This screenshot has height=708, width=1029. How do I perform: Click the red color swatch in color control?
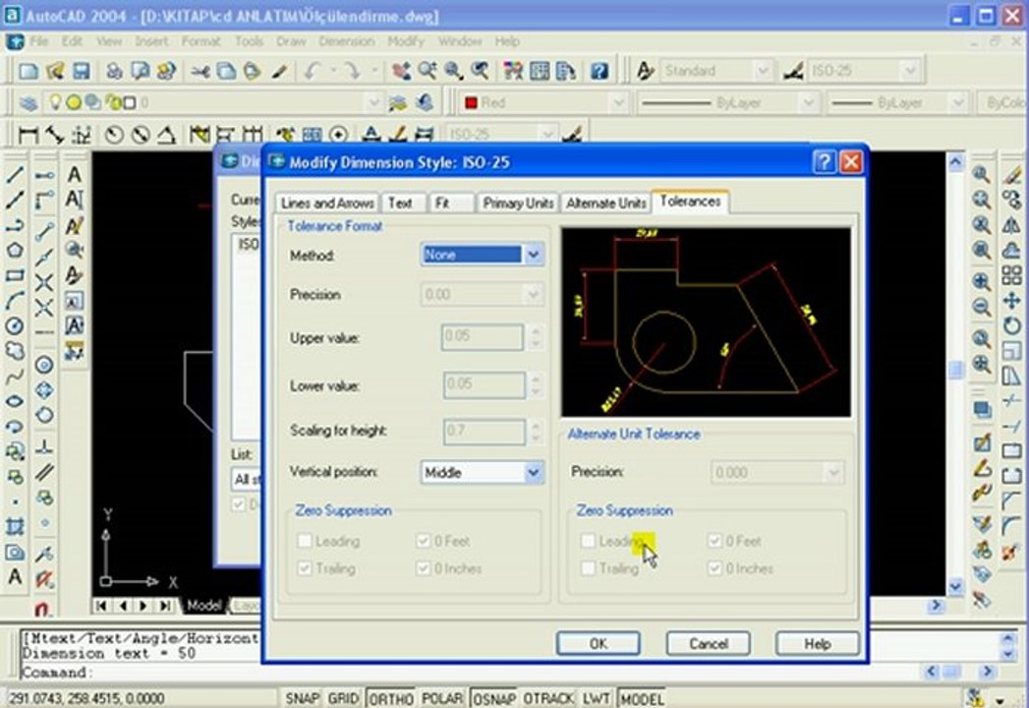click(471, 102)
